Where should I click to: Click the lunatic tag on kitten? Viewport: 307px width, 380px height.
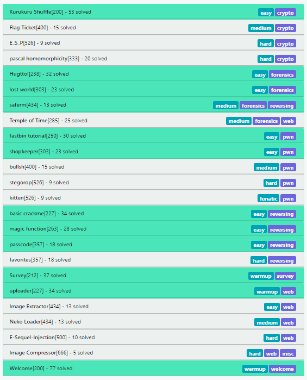click(x=268, y=199)
